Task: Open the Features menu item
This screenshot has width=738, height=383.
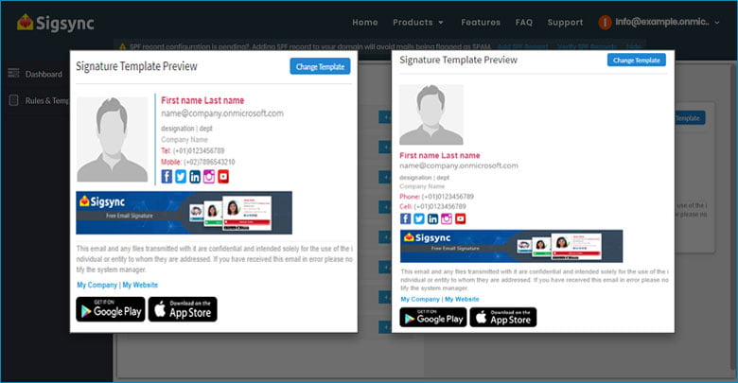Action: [x=481, y=22]
